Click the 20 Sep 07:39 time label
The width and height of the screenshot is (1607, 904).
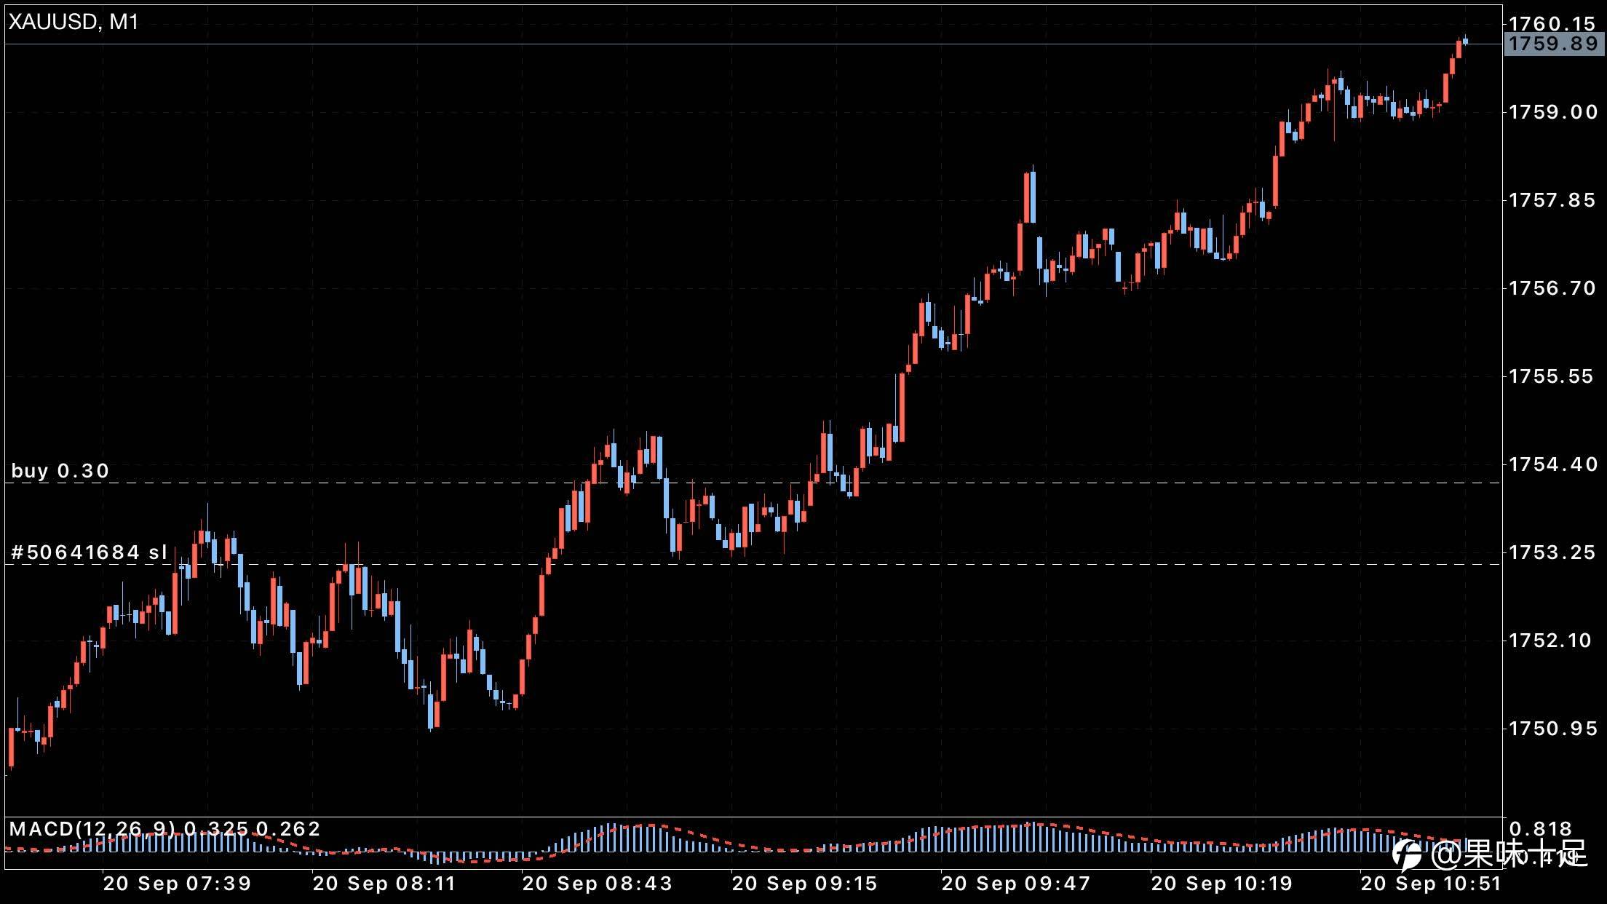tap(177, 884)
